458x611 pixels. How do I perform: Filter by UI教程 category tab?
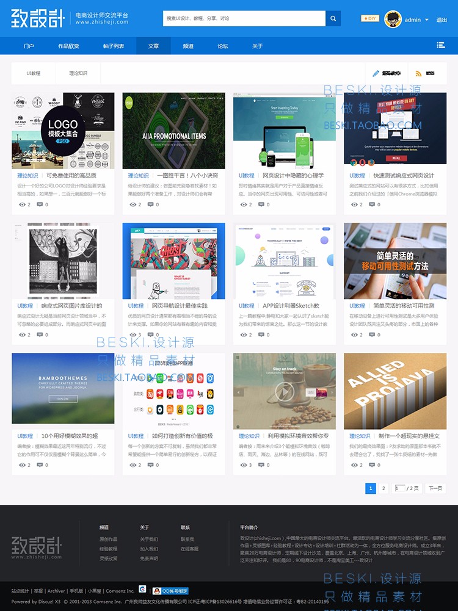pyautogui.click(x=34, y=73)
